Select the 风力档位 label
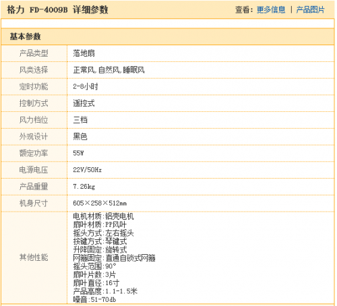 pos(34,120)
